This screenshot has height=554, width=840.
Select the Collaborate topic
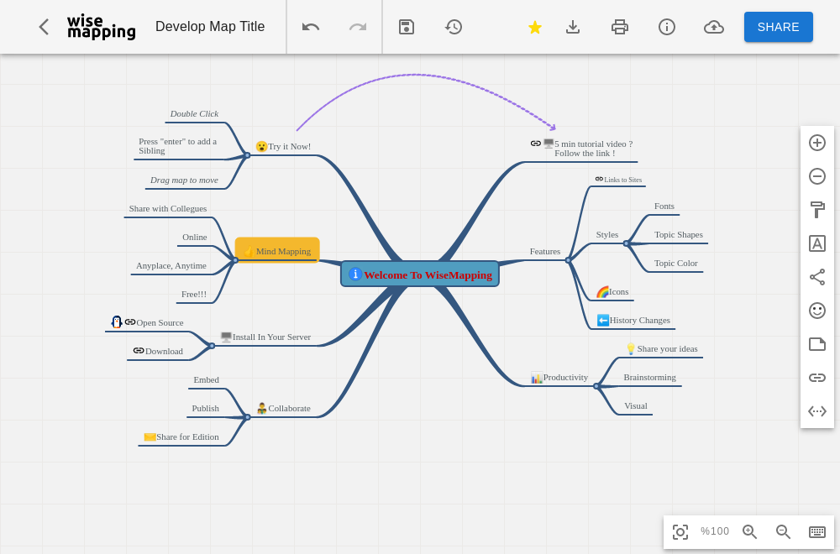pos(283,409)
